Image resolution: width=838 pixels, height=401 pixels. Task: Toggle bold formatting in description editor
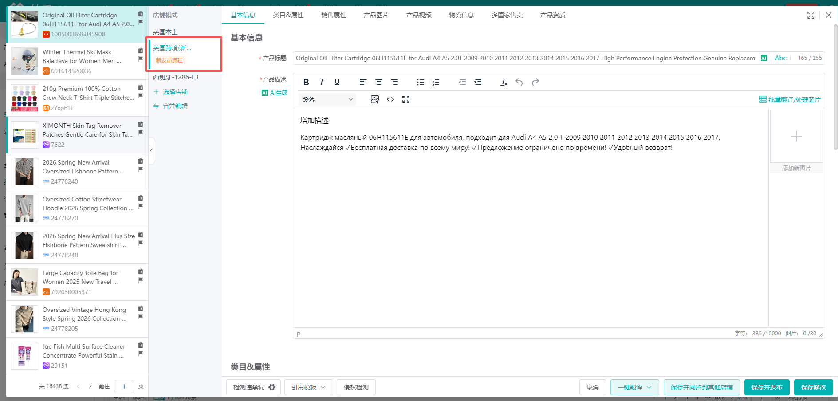point(306,82)
